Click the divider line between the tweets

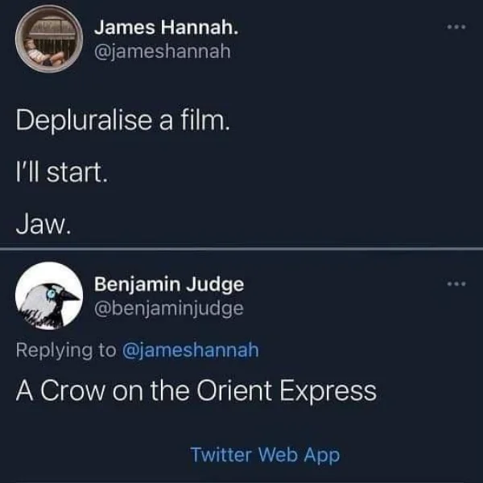[242, 249]
